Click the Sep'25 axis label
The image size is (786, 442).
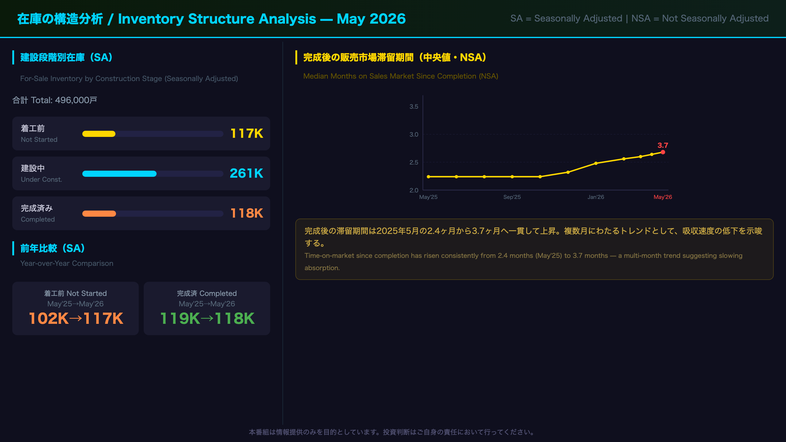point(512,197)
